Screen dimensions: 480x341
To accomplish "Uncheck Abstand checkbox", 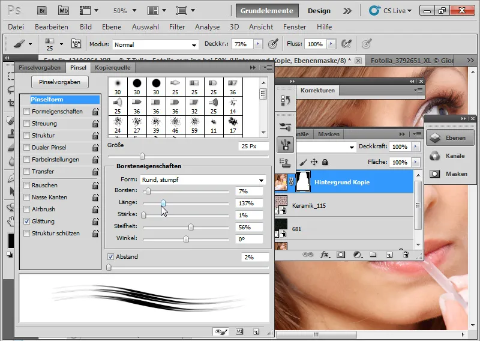I will point(110,256).
